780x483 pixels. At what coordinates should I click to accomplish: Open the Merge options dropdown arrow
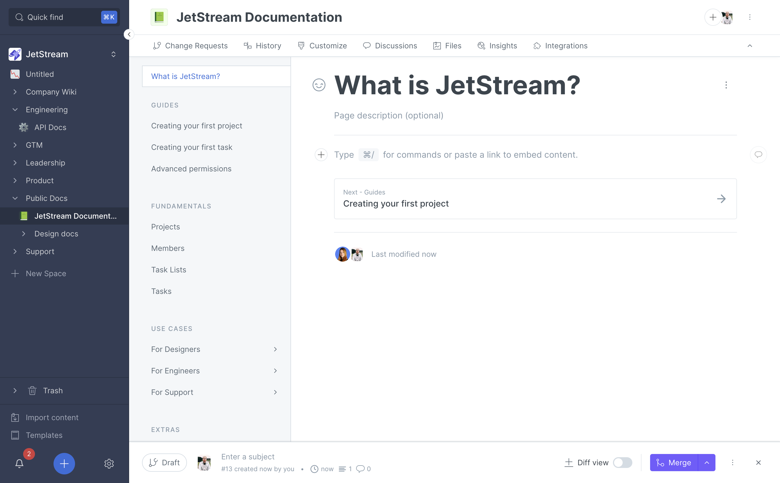pos(707,463)
